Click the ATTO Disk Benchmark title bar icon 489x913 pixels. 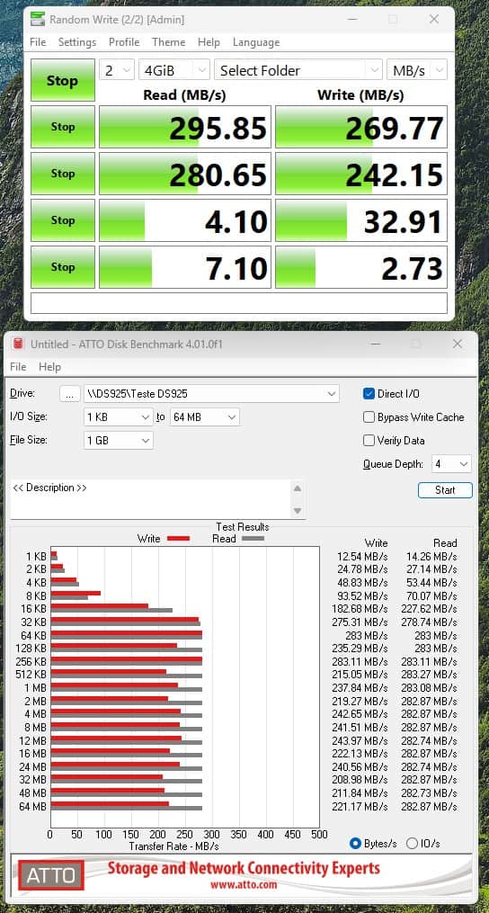click(x=19, y=345)
